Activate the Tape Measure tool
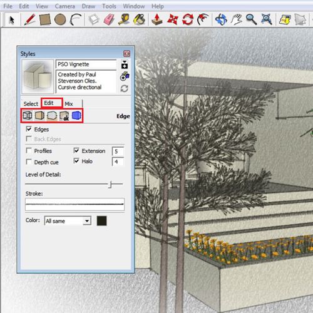 pyautogui.click(x=124, y=19)
